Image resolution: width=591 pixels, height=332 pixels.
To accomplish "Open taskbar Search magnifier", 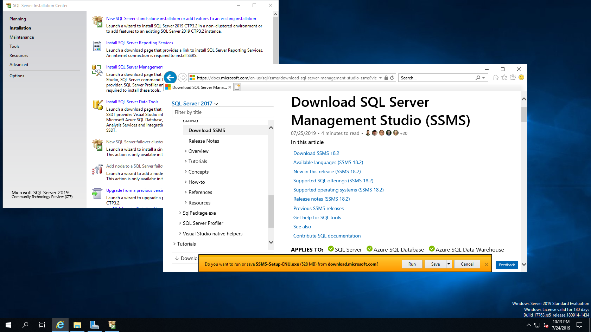I will 25,325.
